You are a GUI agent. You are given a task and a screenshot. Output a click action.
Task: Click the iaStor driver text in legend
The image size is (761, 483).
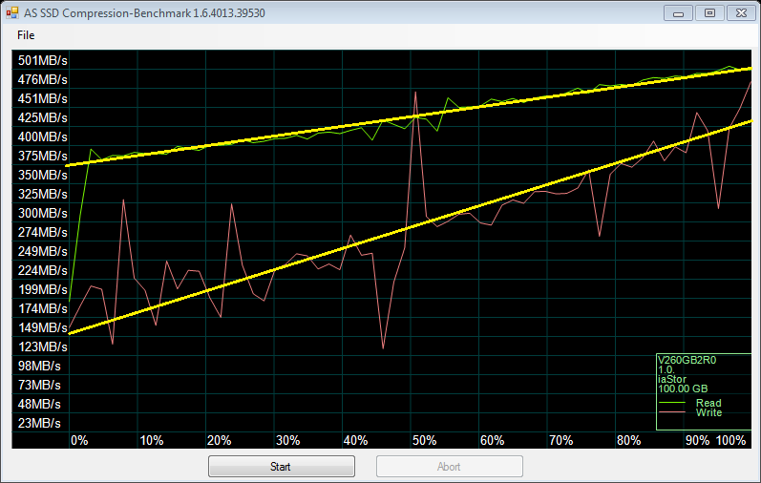click(672, 379)
